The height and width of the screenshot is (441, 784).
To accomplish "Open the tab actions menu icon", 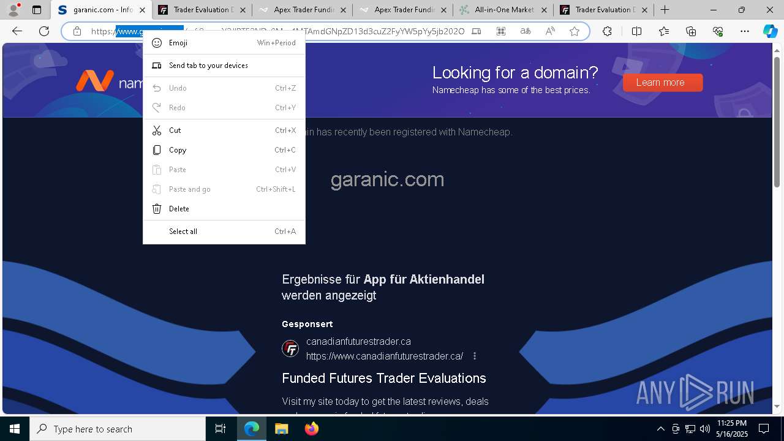I will tap(37, 10).
